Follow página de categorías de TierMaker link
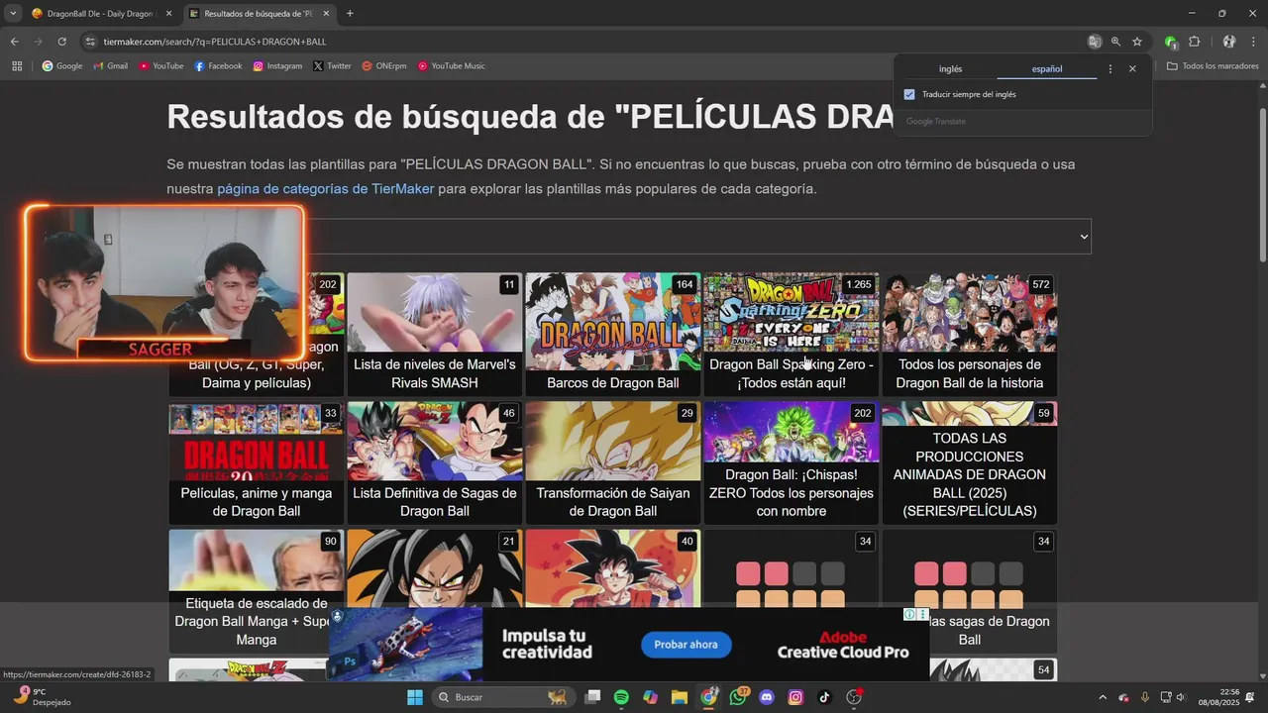Viewport: 1268px width, 713px height. 325,188
